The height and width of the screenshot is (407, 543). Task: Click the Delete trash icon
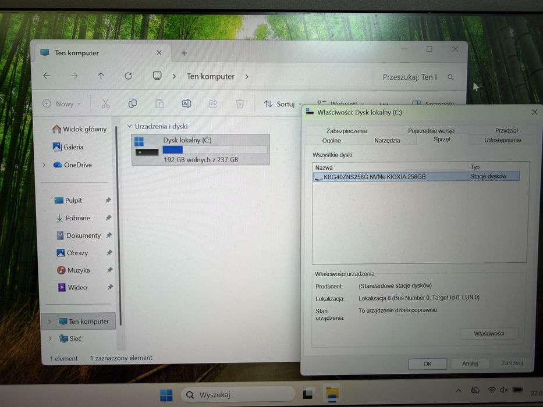[x=240, y=103]
